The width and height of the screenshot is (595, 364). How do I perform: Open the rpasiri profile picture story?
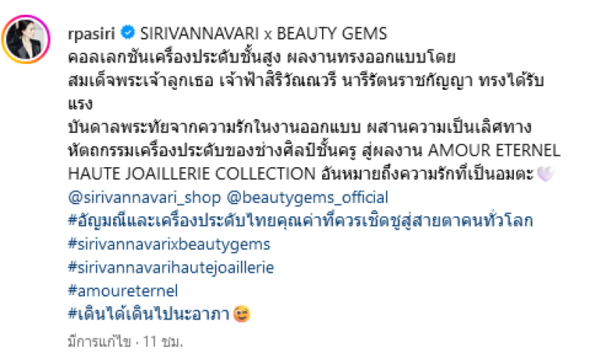26,39
